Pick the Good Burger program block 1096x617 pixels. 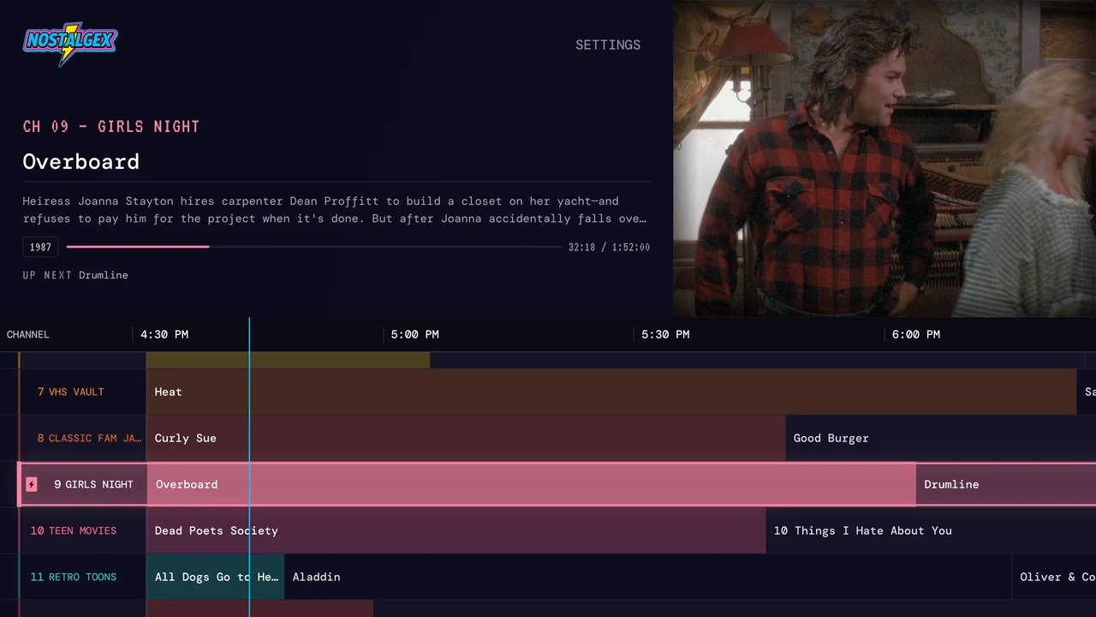941,438
